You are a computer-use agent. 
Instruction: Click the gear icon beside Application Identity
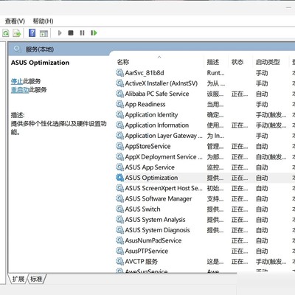point(119,114)
